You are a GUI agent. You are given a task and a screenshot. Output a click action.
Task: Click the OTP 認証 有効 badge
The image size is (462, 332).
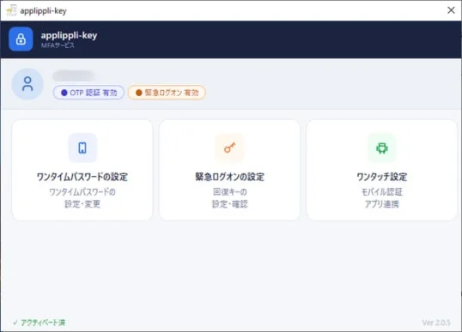click(x=88, y=93)
